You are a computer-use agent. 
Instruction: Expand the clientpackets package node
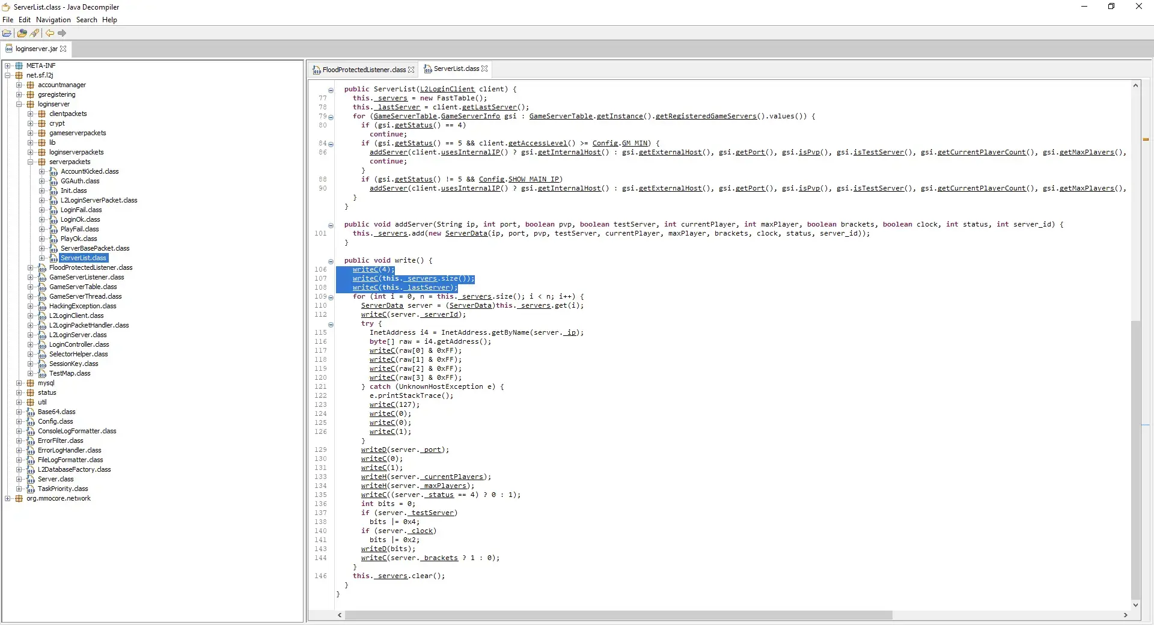click(x=31, y=114)
